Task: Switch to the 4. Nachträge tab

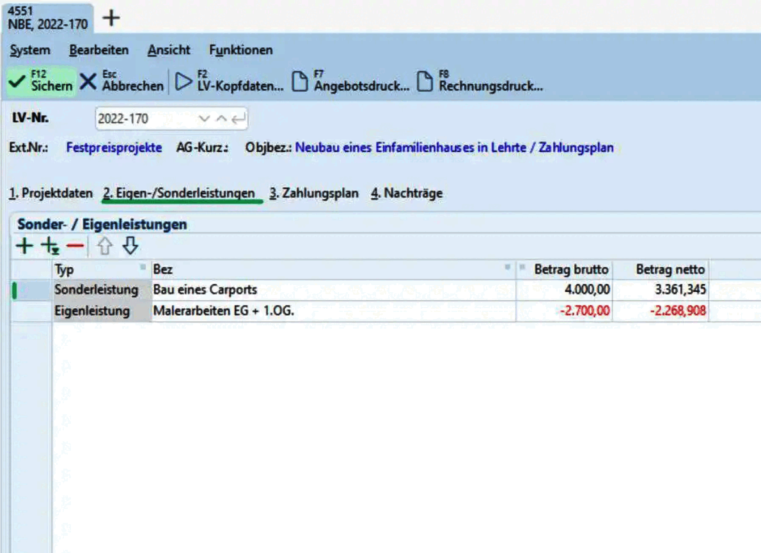Action: pos(407,193)
